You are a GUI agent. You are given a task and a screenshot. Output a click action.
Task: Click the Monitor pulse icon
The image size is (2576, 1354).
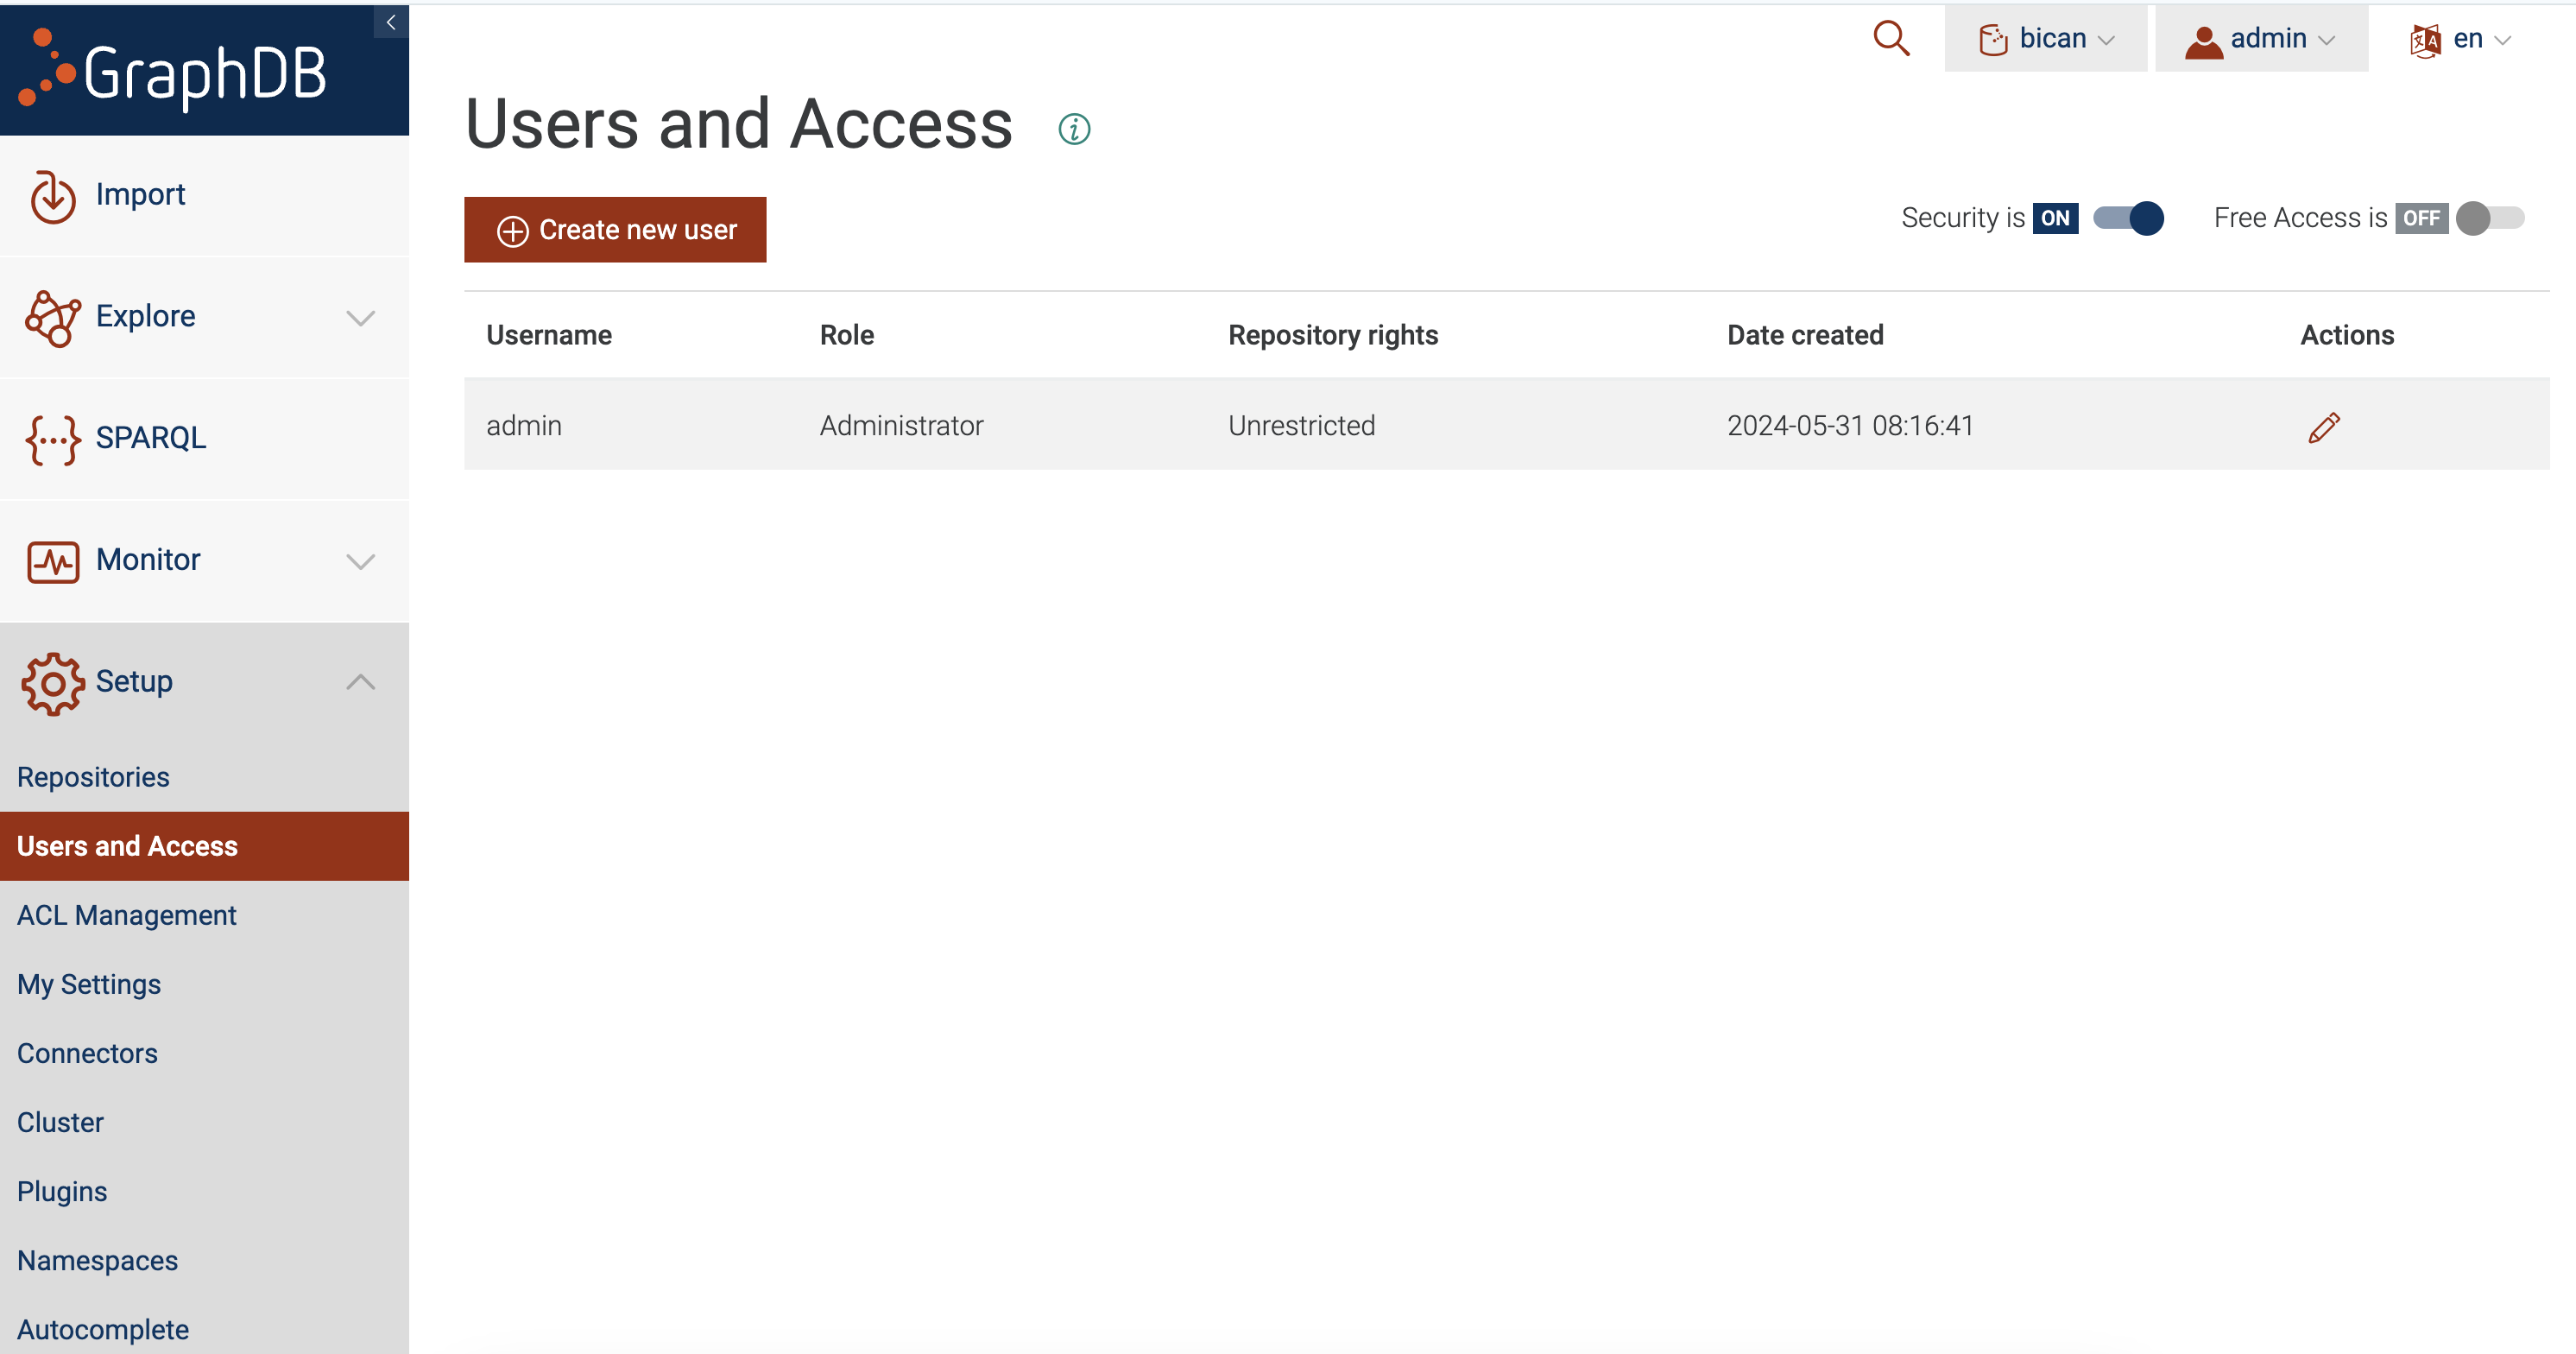pos(53,562)
